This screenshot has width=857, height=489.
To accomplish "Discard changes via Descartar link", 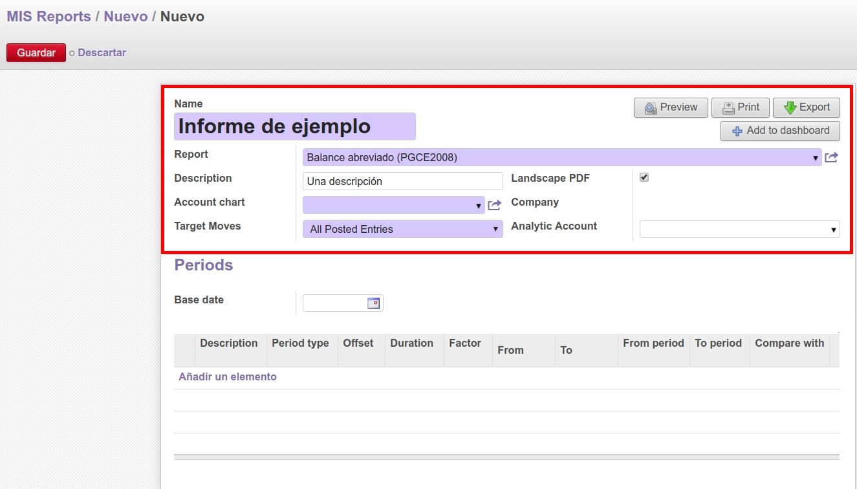I will [x=102, y=52].
